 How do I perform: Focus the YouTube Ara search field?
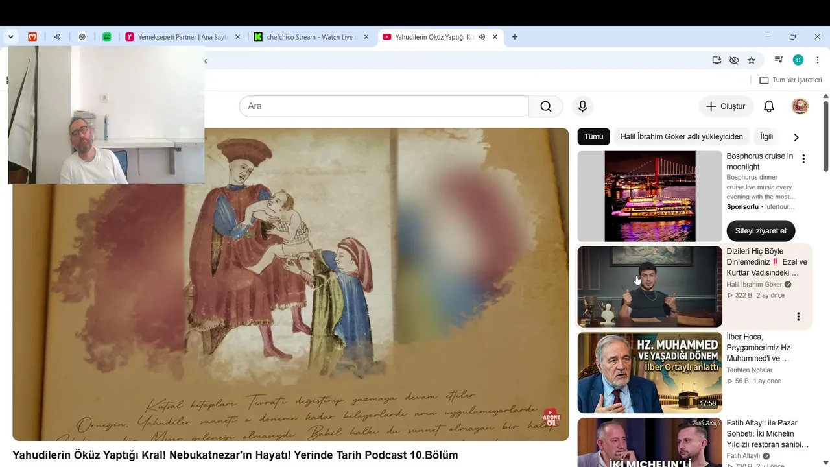pyautogui.click(x=384, y=106)
